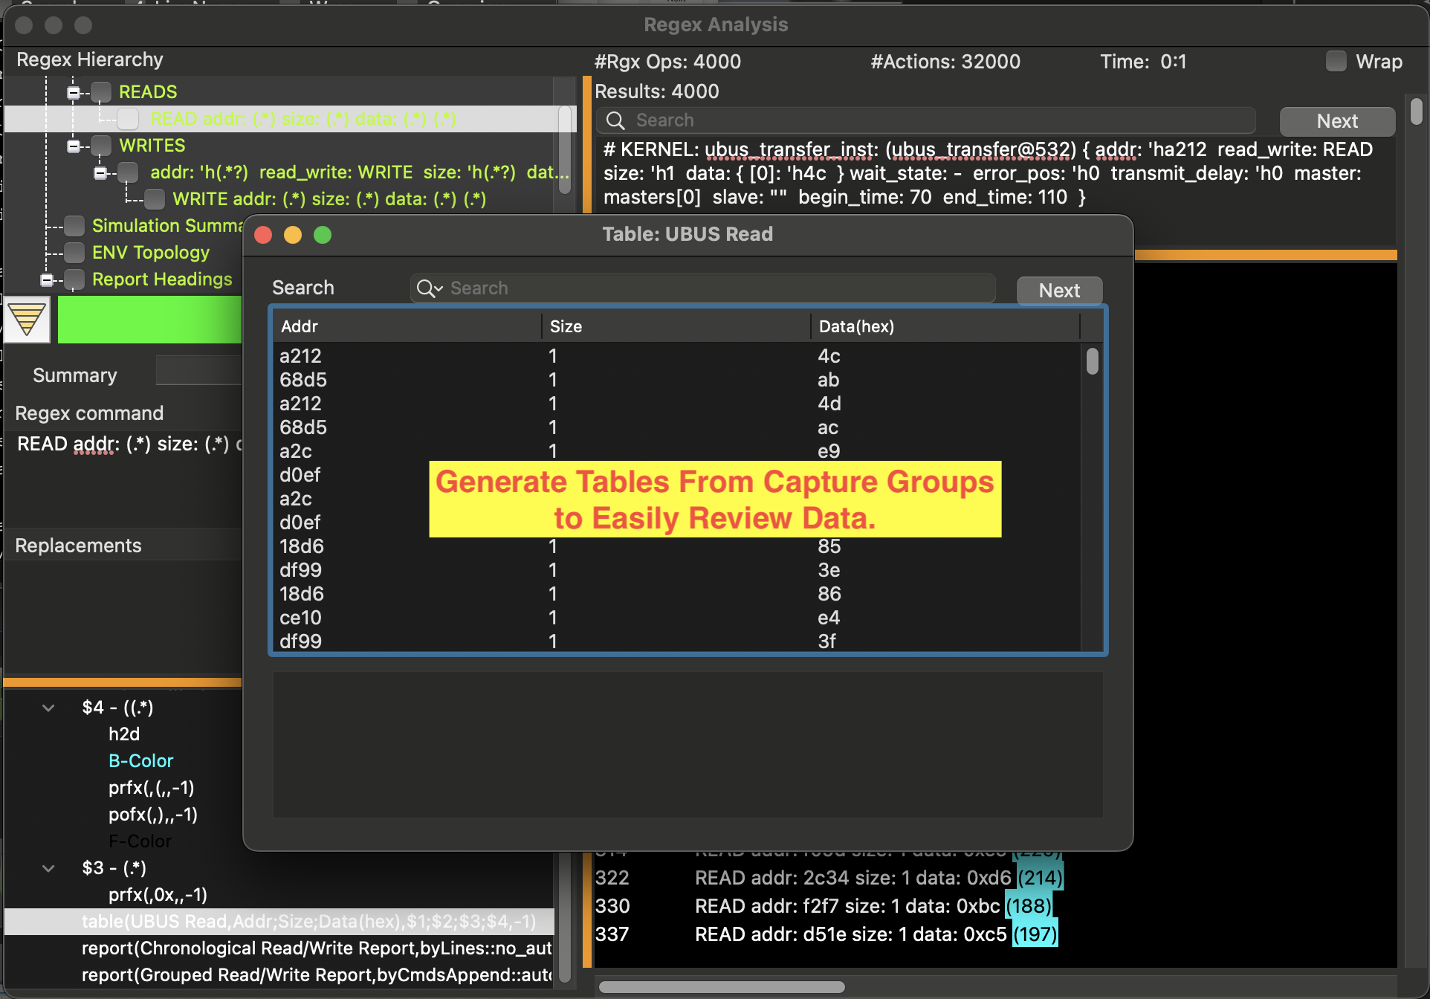Screen dimensions: 1430x999
Task: Select the h2d replacement entry
Action: coord(124,734)
